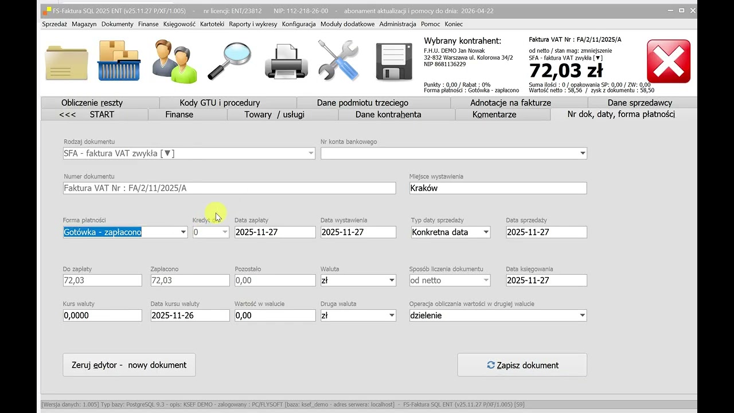Click the Data wystawienia field
Image resolution: width=734 pixels, height=413 pixels.
(x=358, y=232)
